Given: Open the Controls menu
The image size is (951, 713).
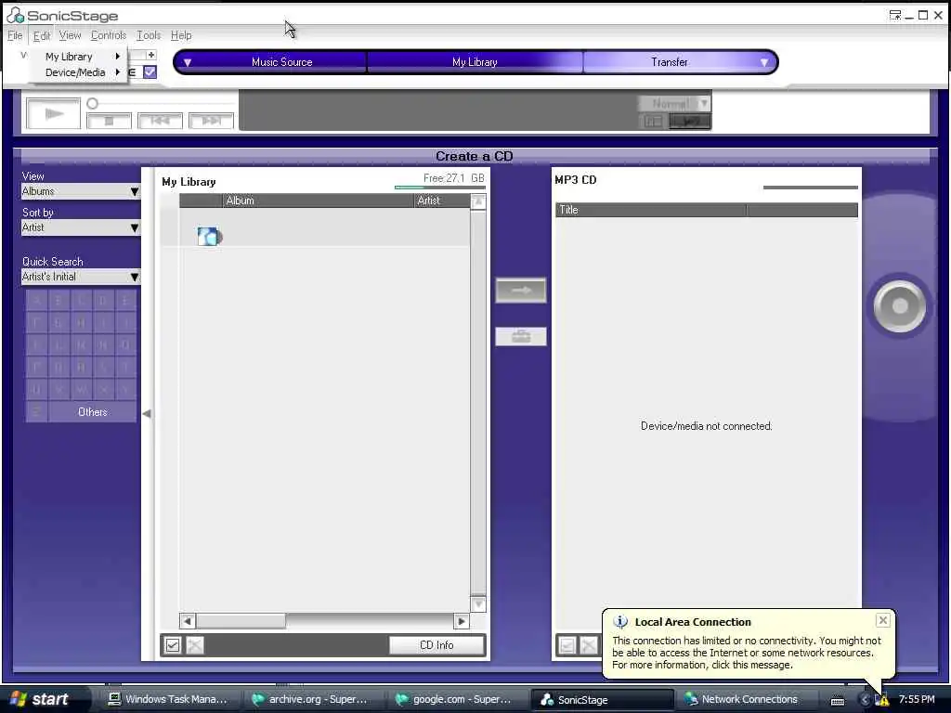Looking at the screenshot, I should (109, 36).
